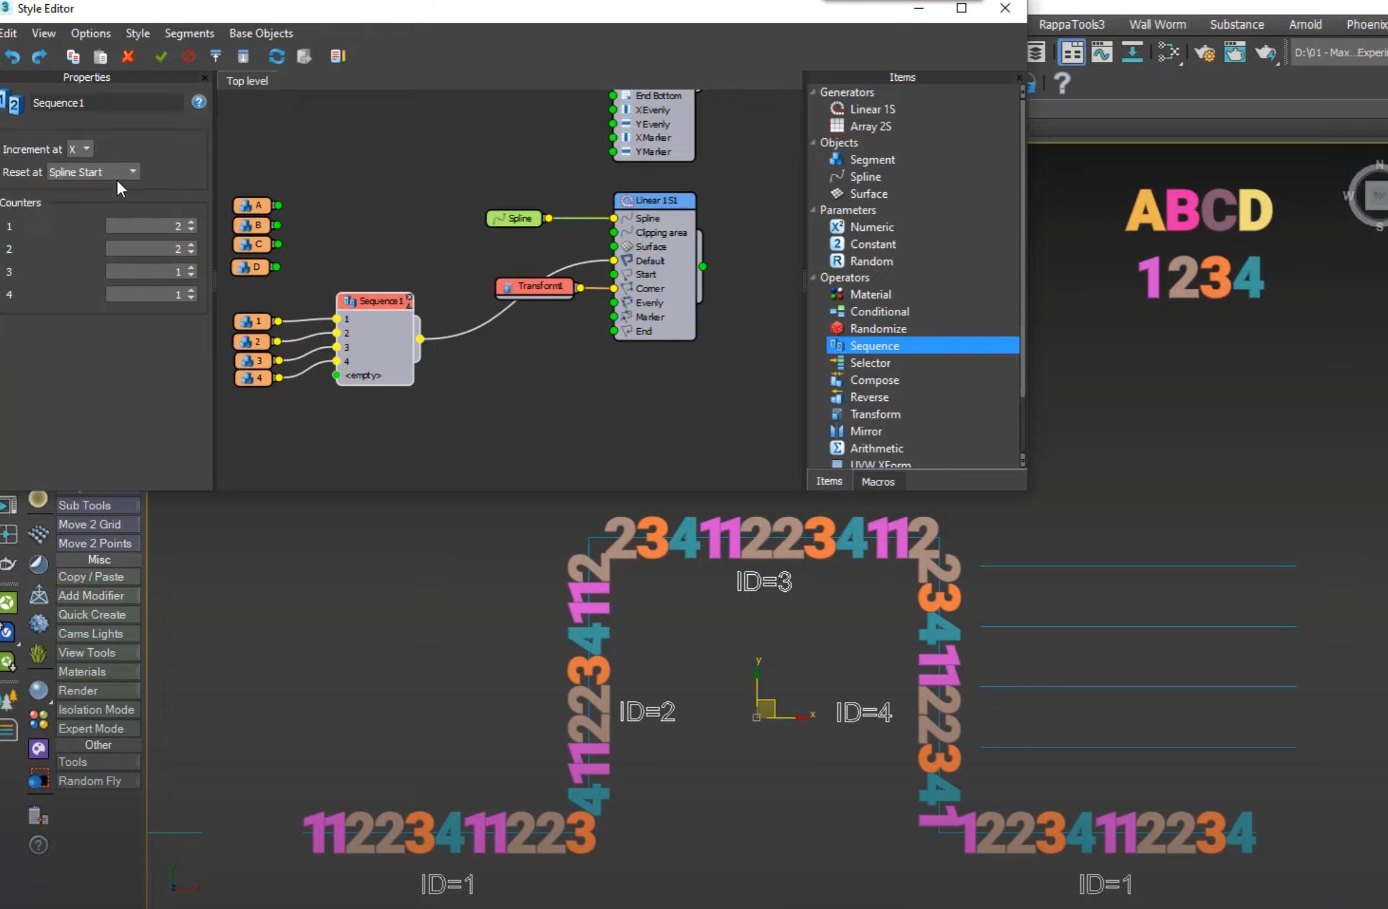Open the Increment at X dropdown

(80, 149)
